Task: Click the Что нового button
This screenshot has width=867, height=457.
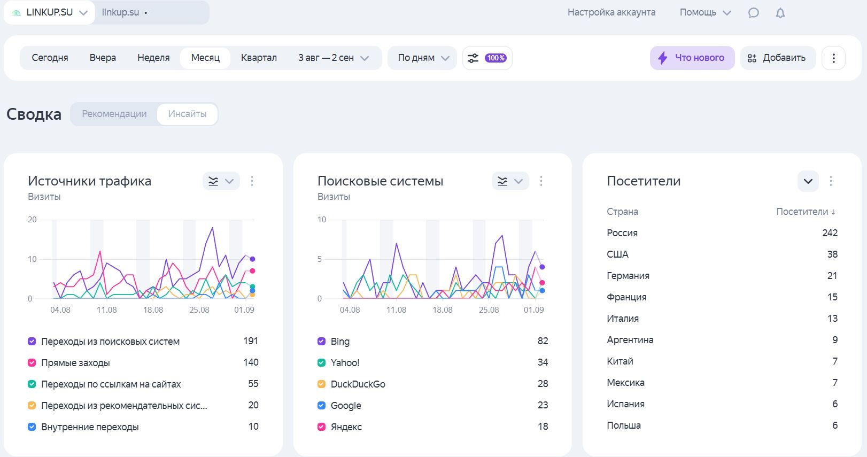Action: tap(692, 58)
